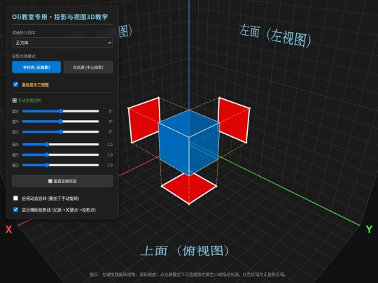The image size is (378, 283).
Task: Adjust the 旋Y rotation slider
Action: coord(60,122)
